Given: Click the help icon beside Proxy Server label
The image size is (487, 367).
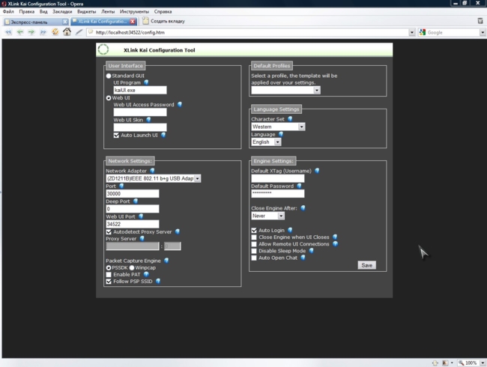Looking at the screenshot, I should (x=142, y=238).
